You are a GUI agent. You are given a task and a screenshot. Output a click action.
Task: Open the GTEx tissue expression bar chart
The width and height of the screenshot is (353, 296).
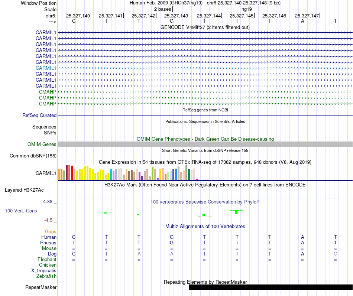tap(128, 172)
